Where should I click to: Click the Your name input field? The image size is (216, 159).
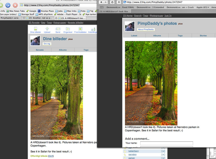(x=167, y=143)
